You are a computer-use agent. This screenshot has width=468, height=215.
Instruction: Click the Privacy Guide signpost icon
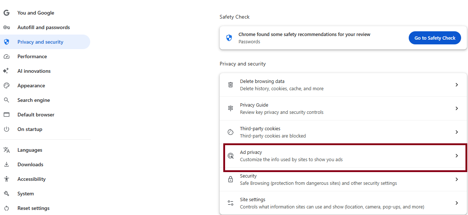[231, 108]
